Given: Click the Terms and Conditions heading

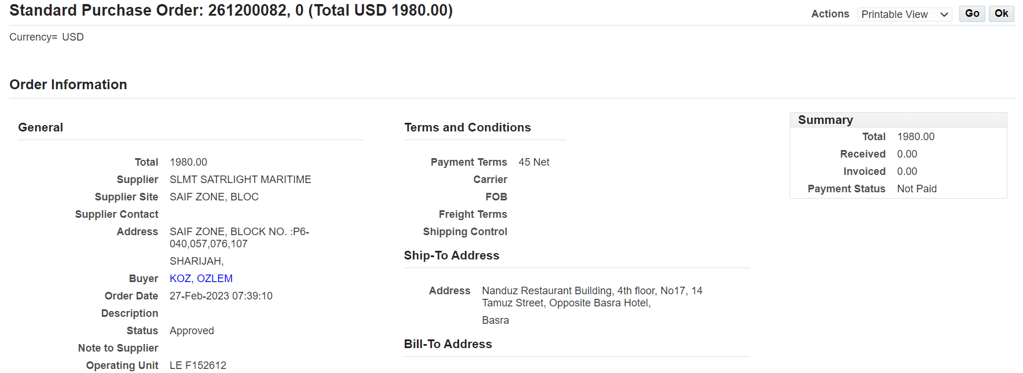Looking at the screenshot, I should [x=467, y=127].
